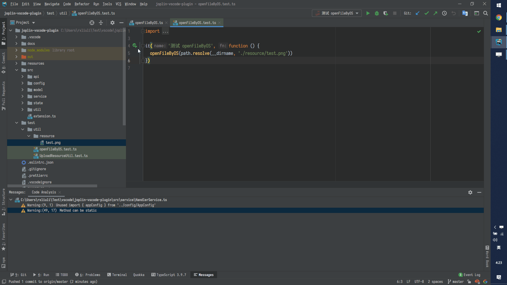The height and width of the screenshot is (285, 507).
Task: Collapse all nodes in the Project panel
Action: (x=101, y=23)
